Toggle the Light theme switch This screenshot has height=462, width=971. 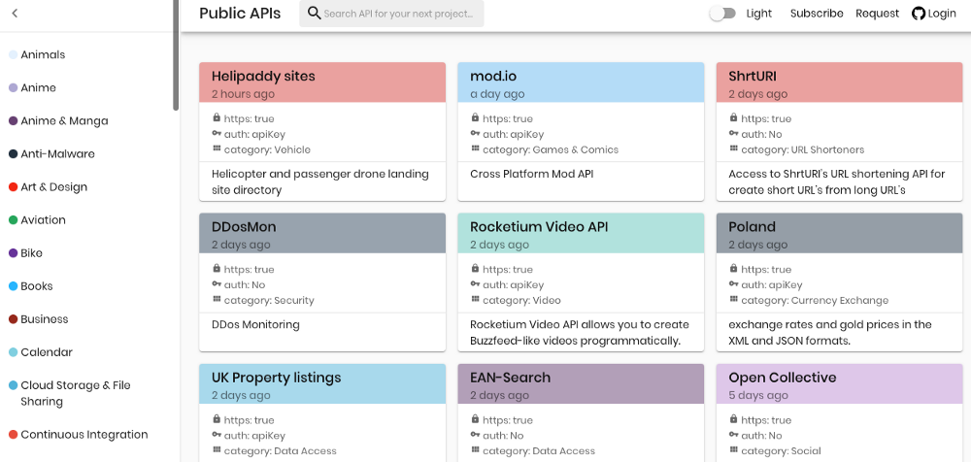(x=722, y=13)
